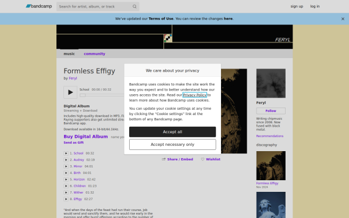
Task: Play track 2 Audrey
Action: pos(66,160)
